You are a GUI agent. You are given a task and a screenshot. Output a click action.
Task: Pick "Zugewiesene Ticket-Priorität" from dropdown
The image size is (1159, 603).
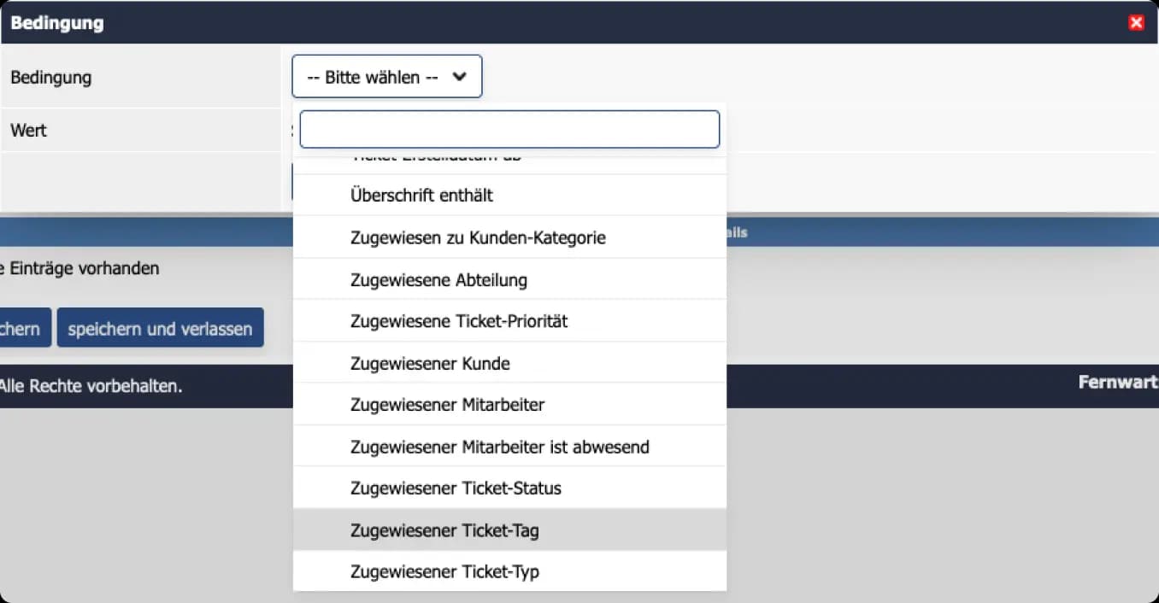click(x=459, y=321)
